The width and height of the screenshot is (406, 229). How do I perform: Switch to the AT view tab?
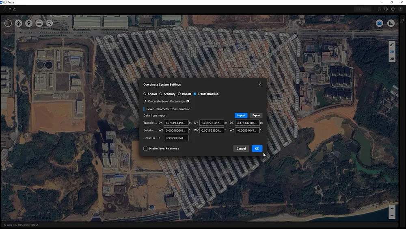pyautogui.click(x=392, y=45)
